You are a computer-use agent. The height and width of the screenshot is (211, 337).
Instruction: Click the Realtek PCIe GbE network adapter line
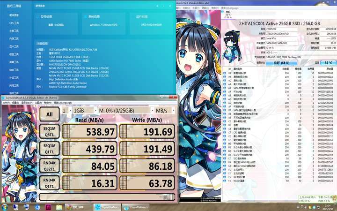click(x=68, y=87)
